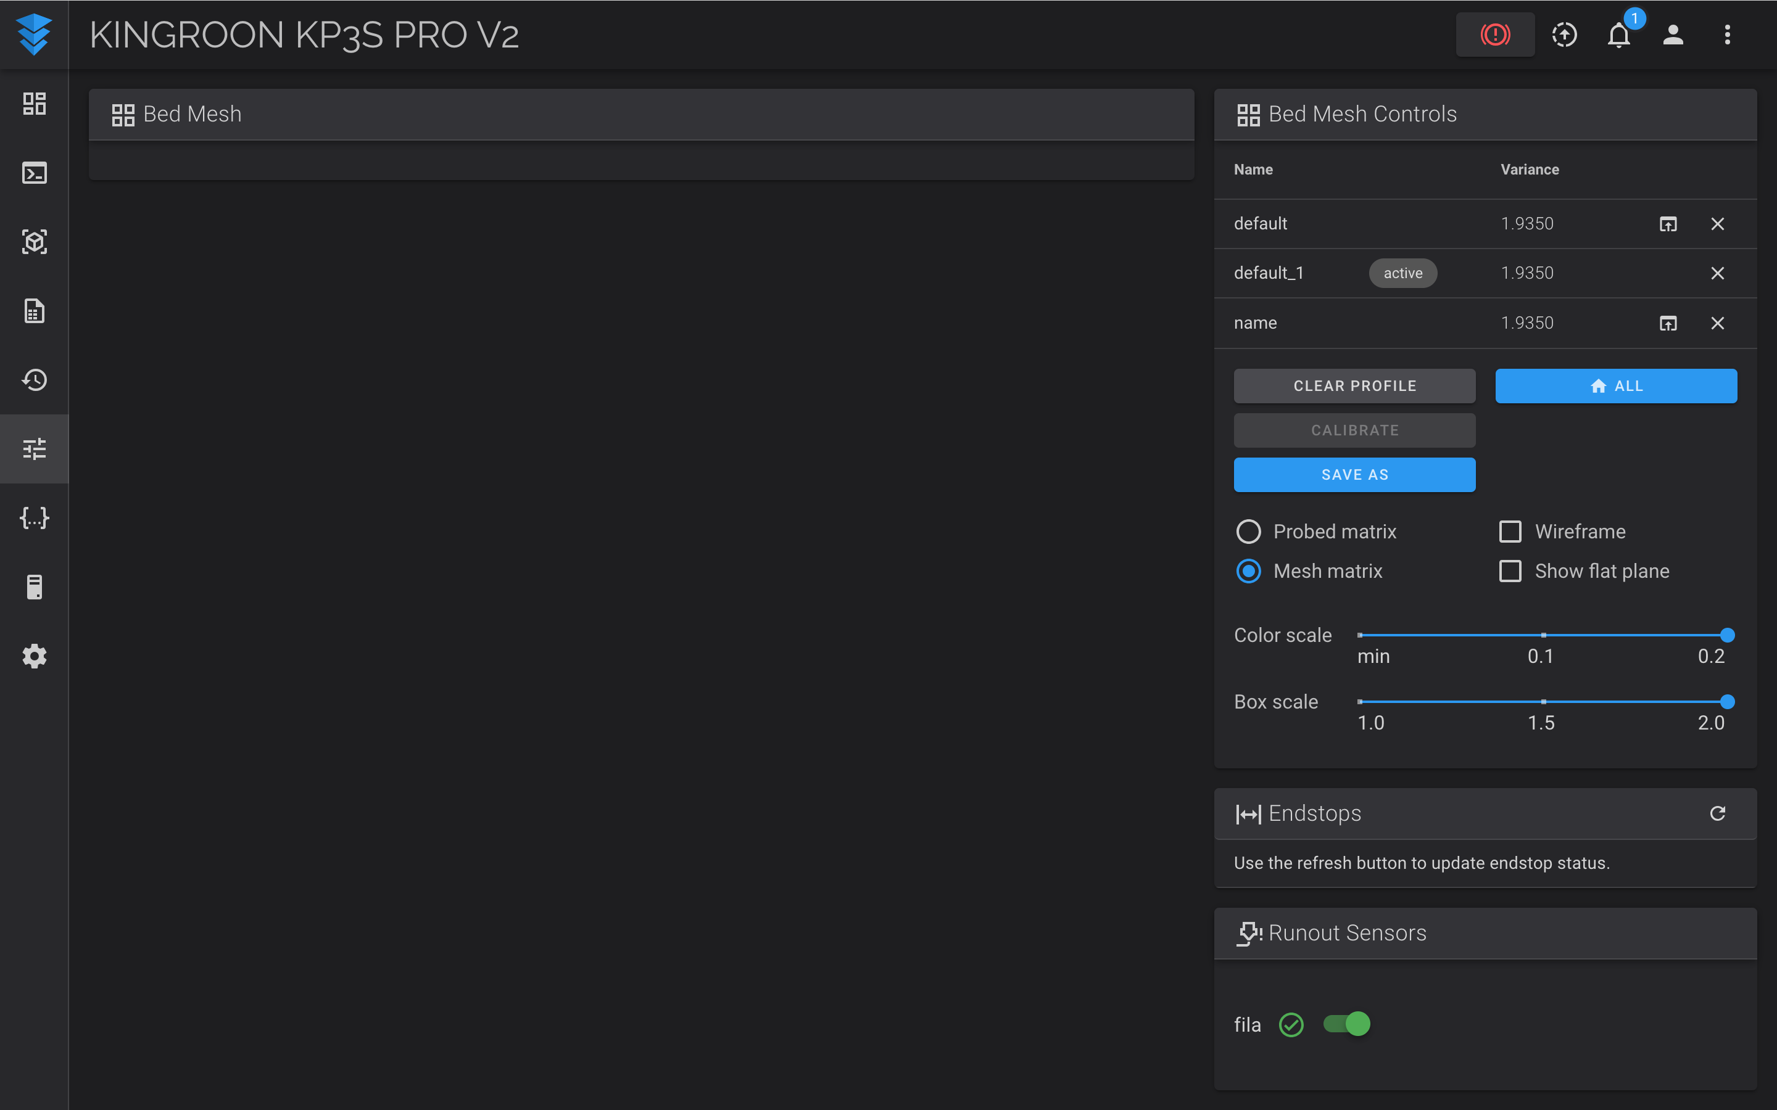The height and width of the screenshot is (1110, 1777).
Task: Refresh the endstops status
Action: click(x=1717, y=813)
